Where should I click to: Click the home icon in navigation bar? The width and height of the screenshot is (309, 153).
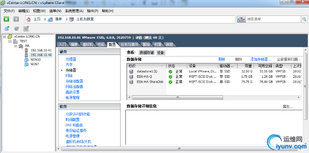coord(29,19)
